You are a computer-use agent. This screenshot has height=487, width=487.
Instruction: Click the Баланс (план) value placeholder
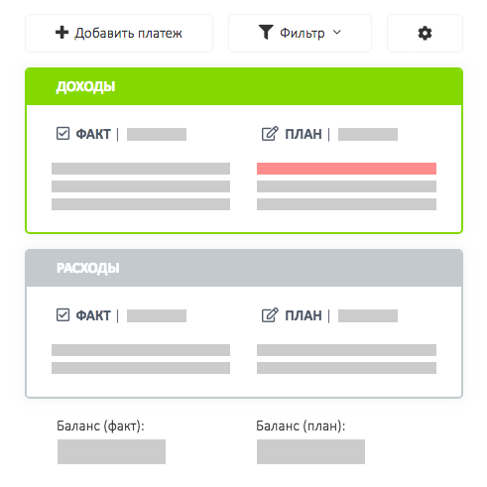pyautogui.click(x=310, y=451)
